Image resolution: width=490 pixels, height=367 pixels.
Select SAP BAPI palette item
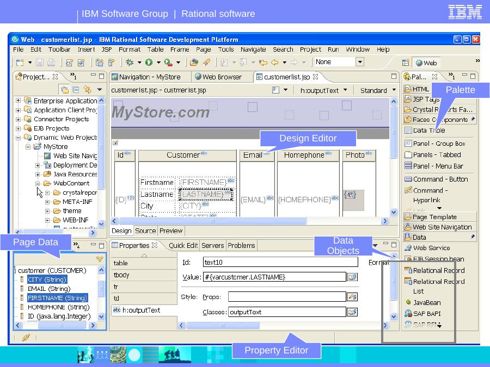click(422, 314)
